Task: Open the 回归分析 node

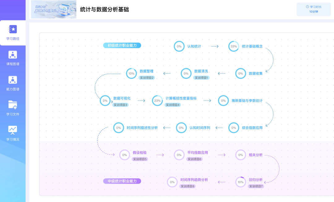Action: (256, 180)
